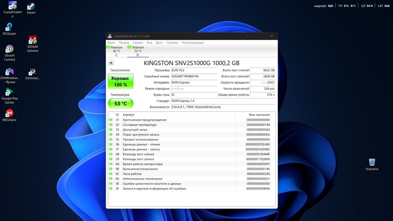The image size is (393, 221).
Task: Open the Файл menu
Action: pos(111,42)
